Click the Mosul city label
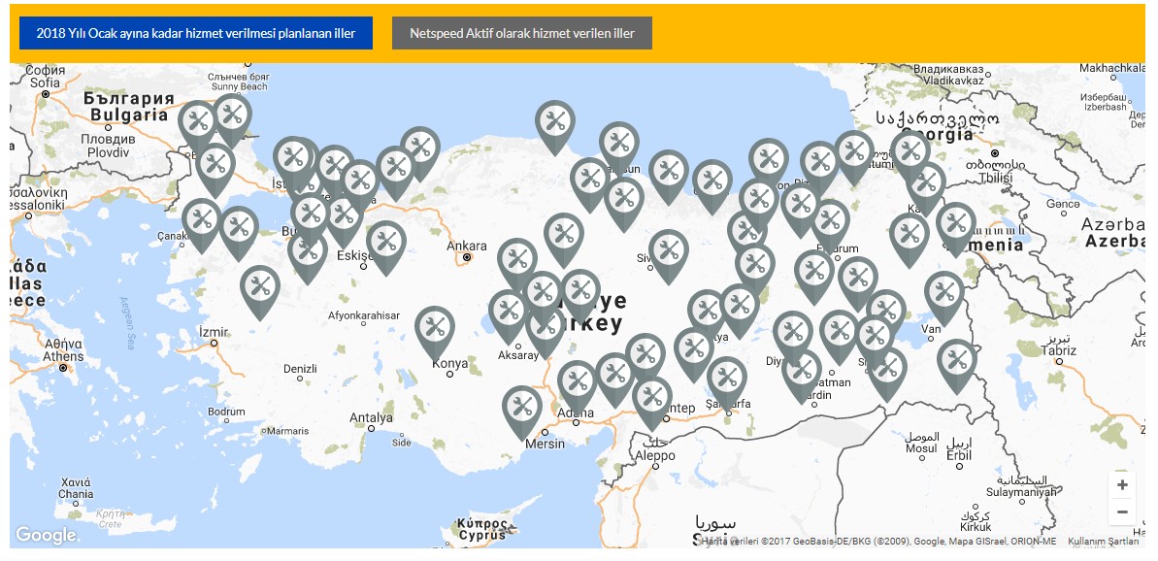1158x561 pixels. tap(921, 448)
